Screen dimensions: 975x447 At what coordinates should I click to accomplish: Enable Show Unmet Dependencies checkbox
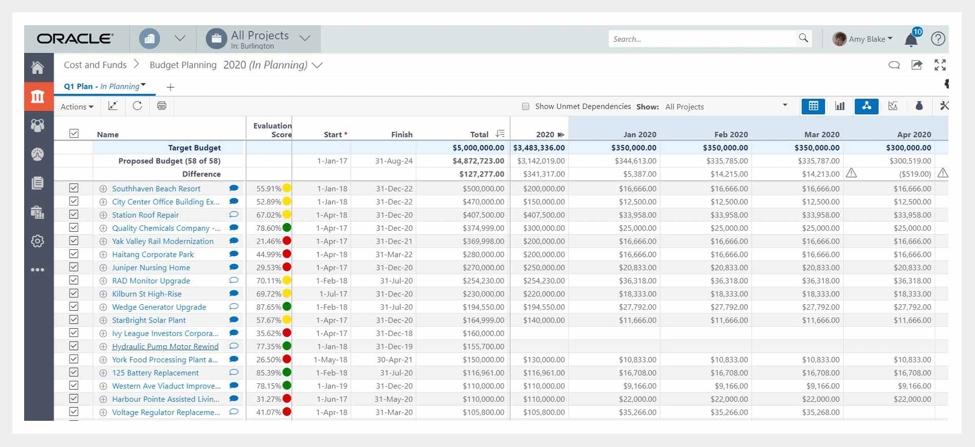point(526,106)
